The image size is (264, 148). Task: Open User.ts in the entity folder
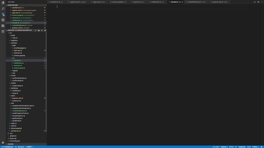(x=15, y=38)
